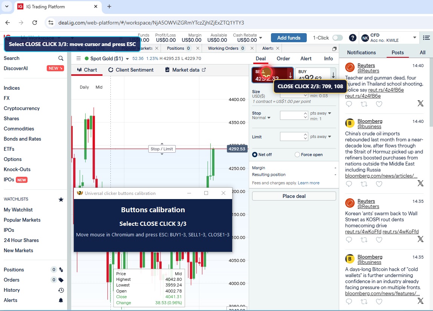
Task: Open the hamburger menu beside Spot Gold
Action: click(x=78, y=58)
